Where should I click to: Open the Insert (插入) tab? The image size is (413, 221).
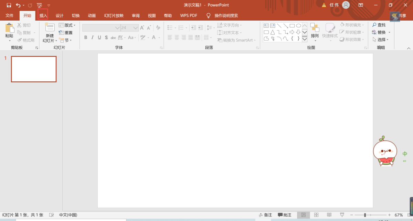click(x=43, y=15)
